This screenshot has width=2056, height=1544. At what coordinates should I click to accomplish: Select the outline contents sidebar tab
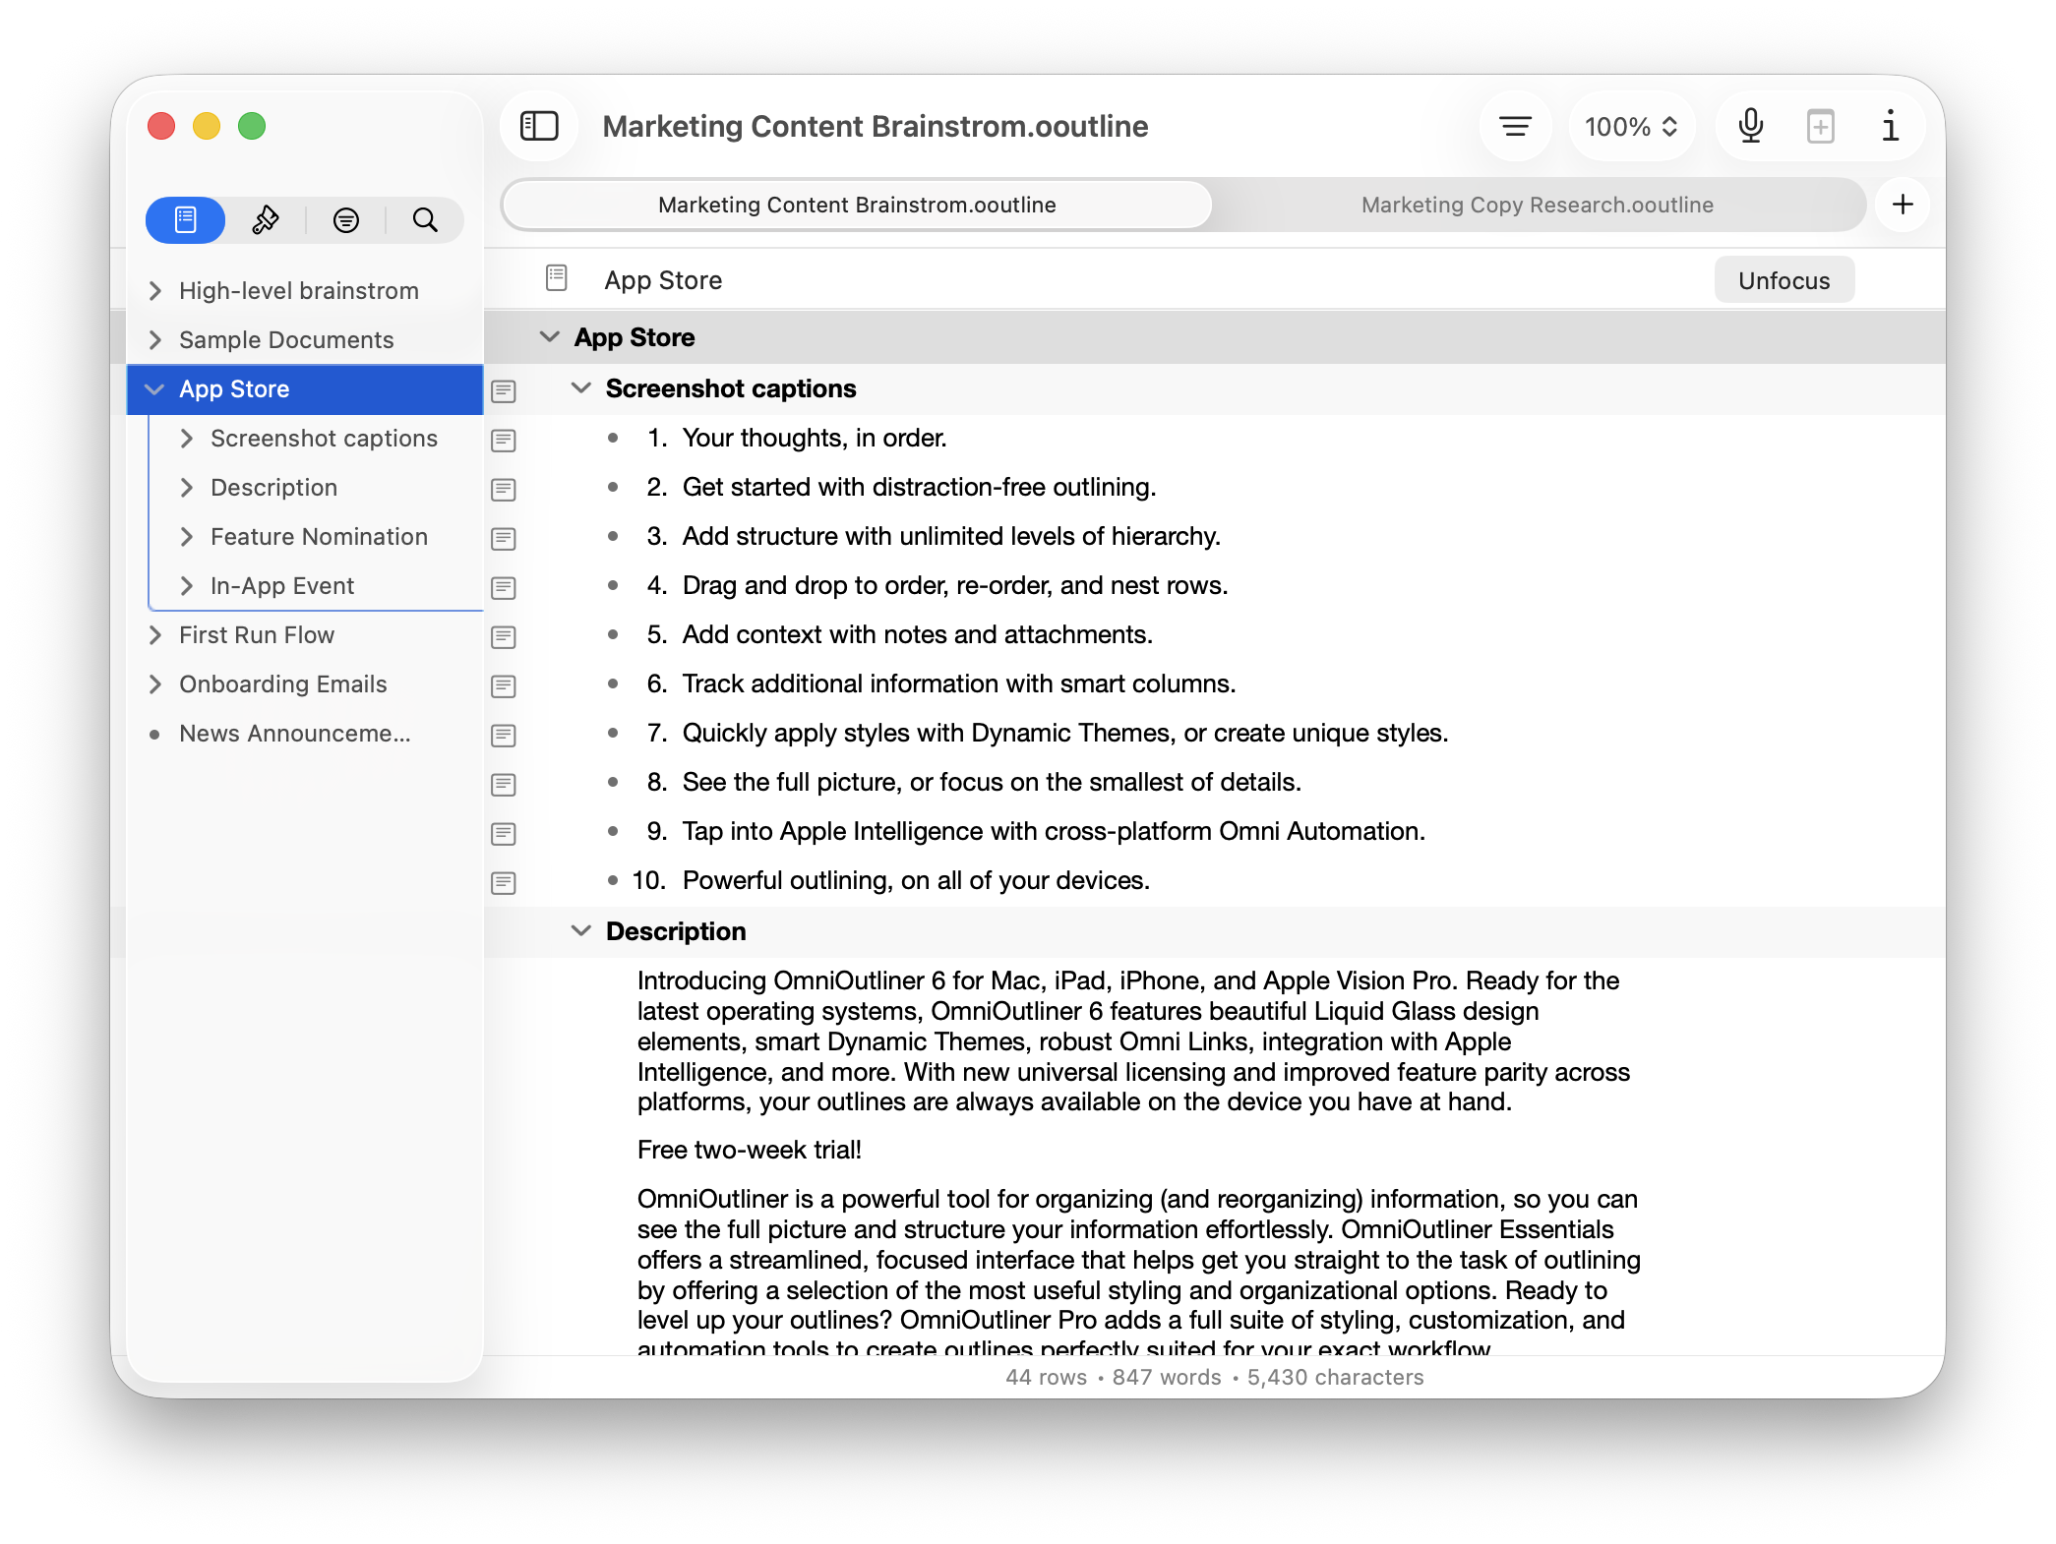(186, 219)
